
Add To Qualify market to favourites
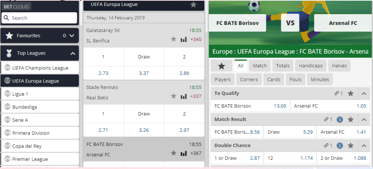point(351,93)
